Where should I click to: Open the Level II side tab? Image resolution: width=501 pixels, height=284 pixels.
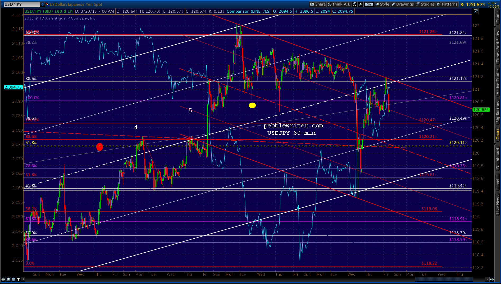tap(498, 182)
